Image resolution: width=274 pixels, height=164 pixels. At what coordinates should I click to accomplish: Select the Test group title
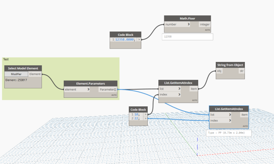pyautogui.click(x=6, y=59)
